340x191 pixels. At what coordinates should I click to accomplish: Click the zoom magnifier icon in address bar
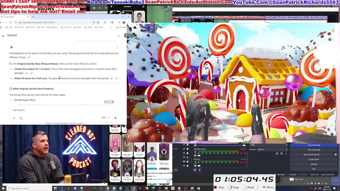point(94,22)
